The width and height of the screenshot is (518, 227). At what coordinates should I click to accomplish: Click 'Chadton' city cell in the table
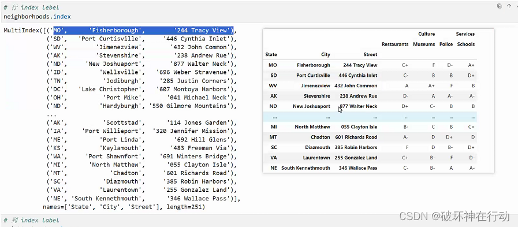pyautogui.click(x=320, y=137)
